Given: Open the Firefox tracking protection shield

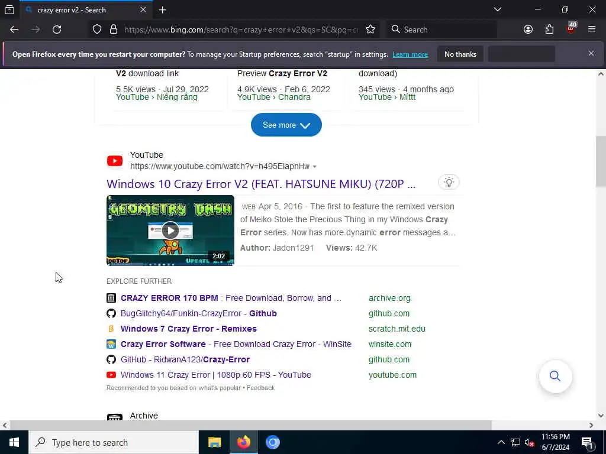Looking at the screenshot, I should tap(97, 30).
